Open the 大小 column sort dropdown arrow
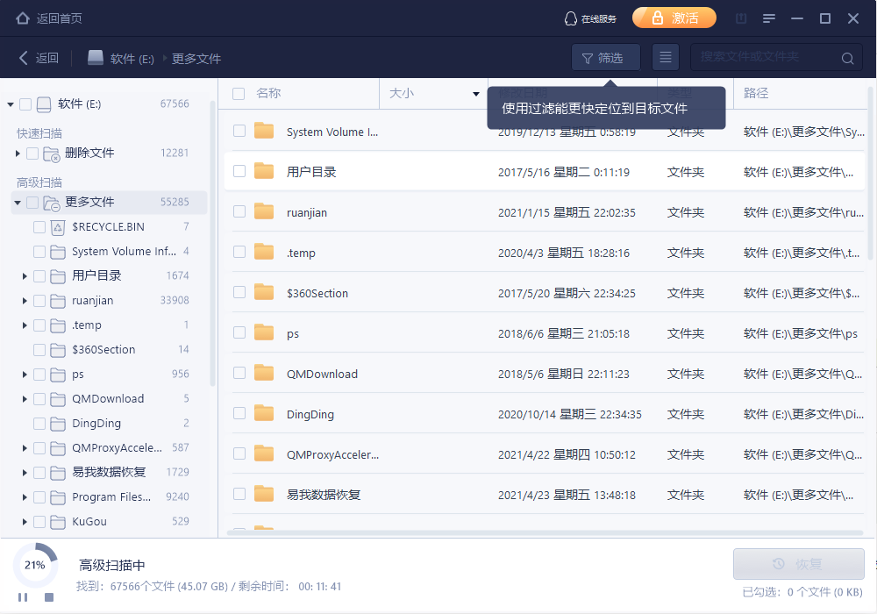This screenshot has height=614, width=877. (476, 93)
